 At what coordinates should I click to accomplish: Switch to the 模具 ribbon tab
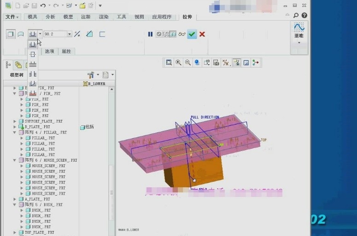32,17
